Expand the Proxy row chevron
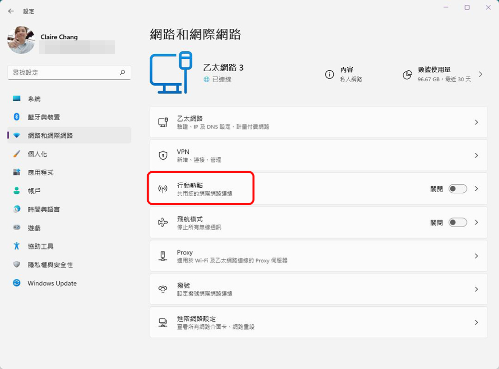The width and height of the screenshot is (499, 369). (476, 256)
